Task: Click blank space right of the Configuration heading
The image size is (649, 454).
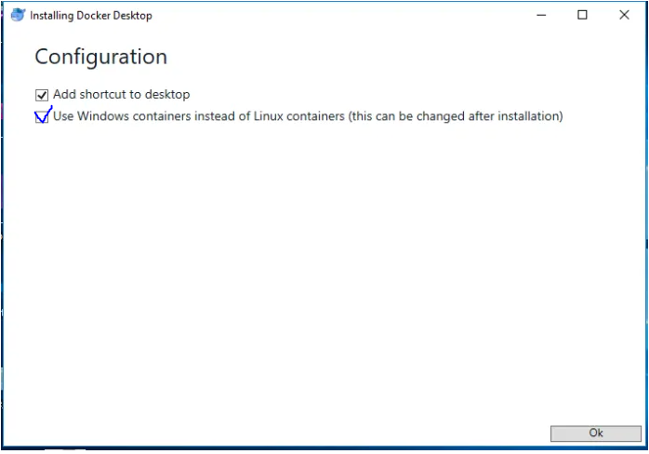Action: [372, 57]
